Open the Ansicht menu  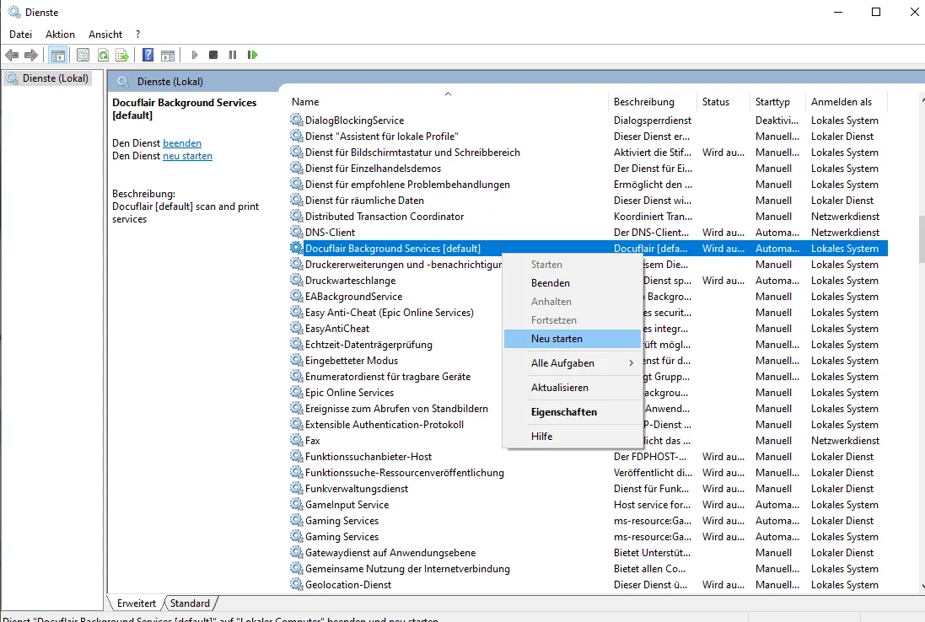point(105,35)
